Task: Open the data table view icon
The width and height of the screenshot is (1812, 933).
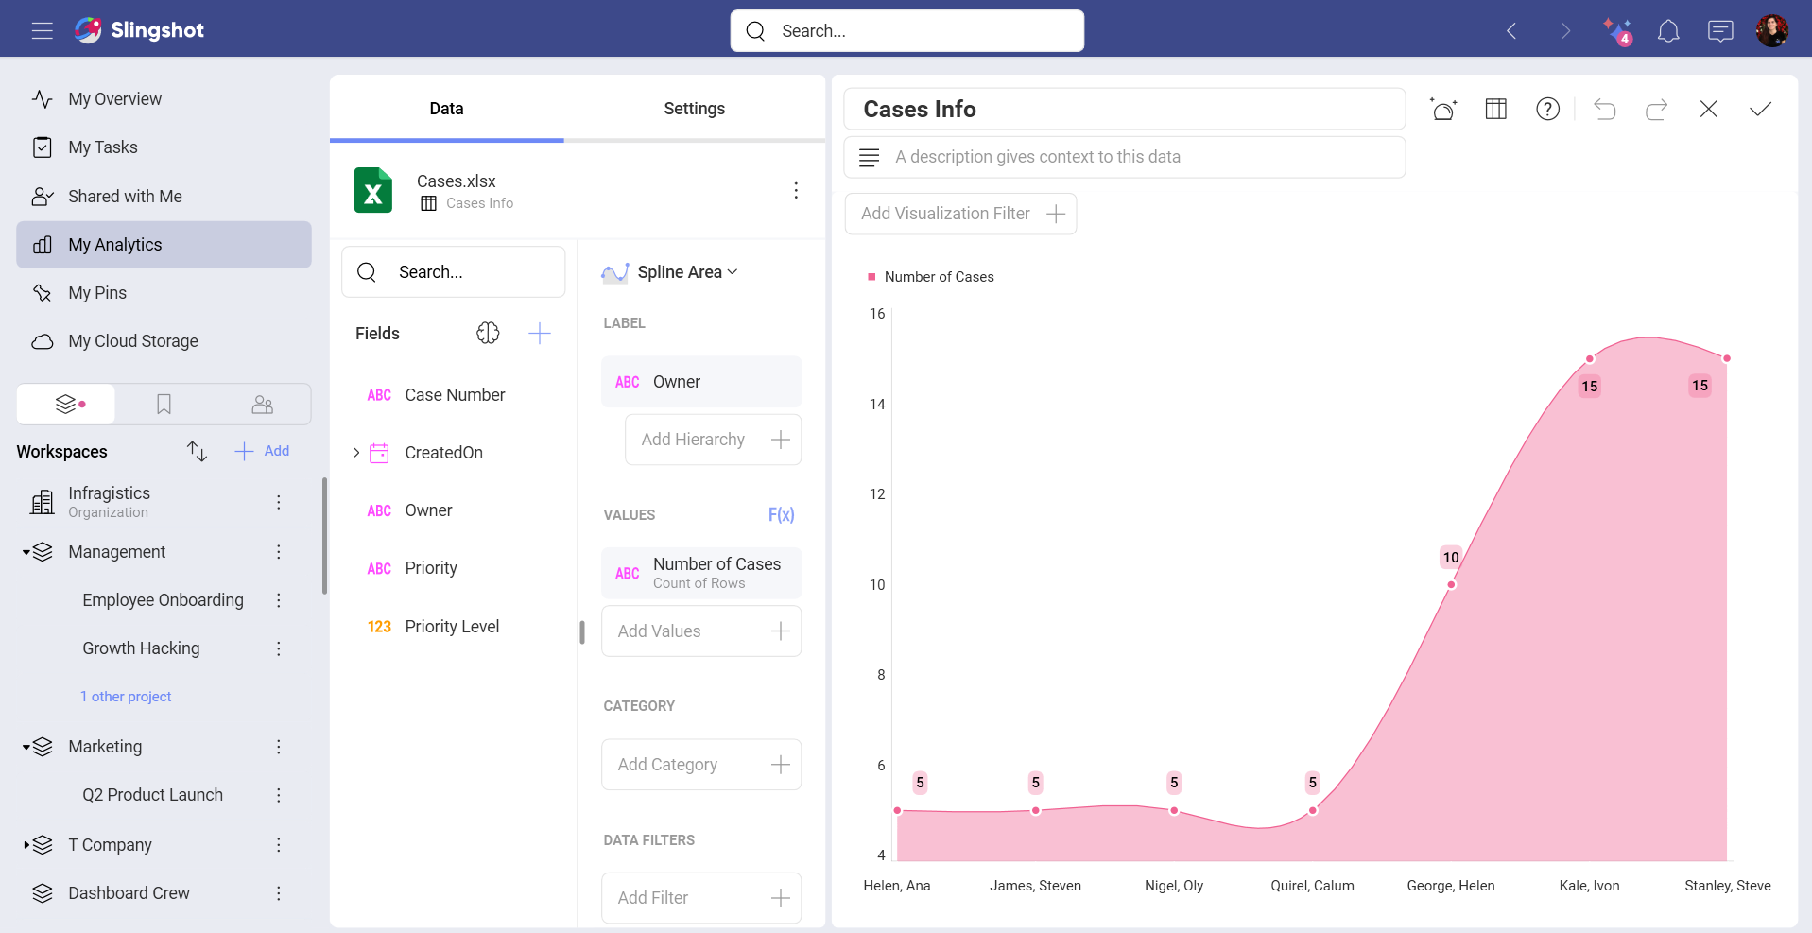Action: pos(1495,109)
